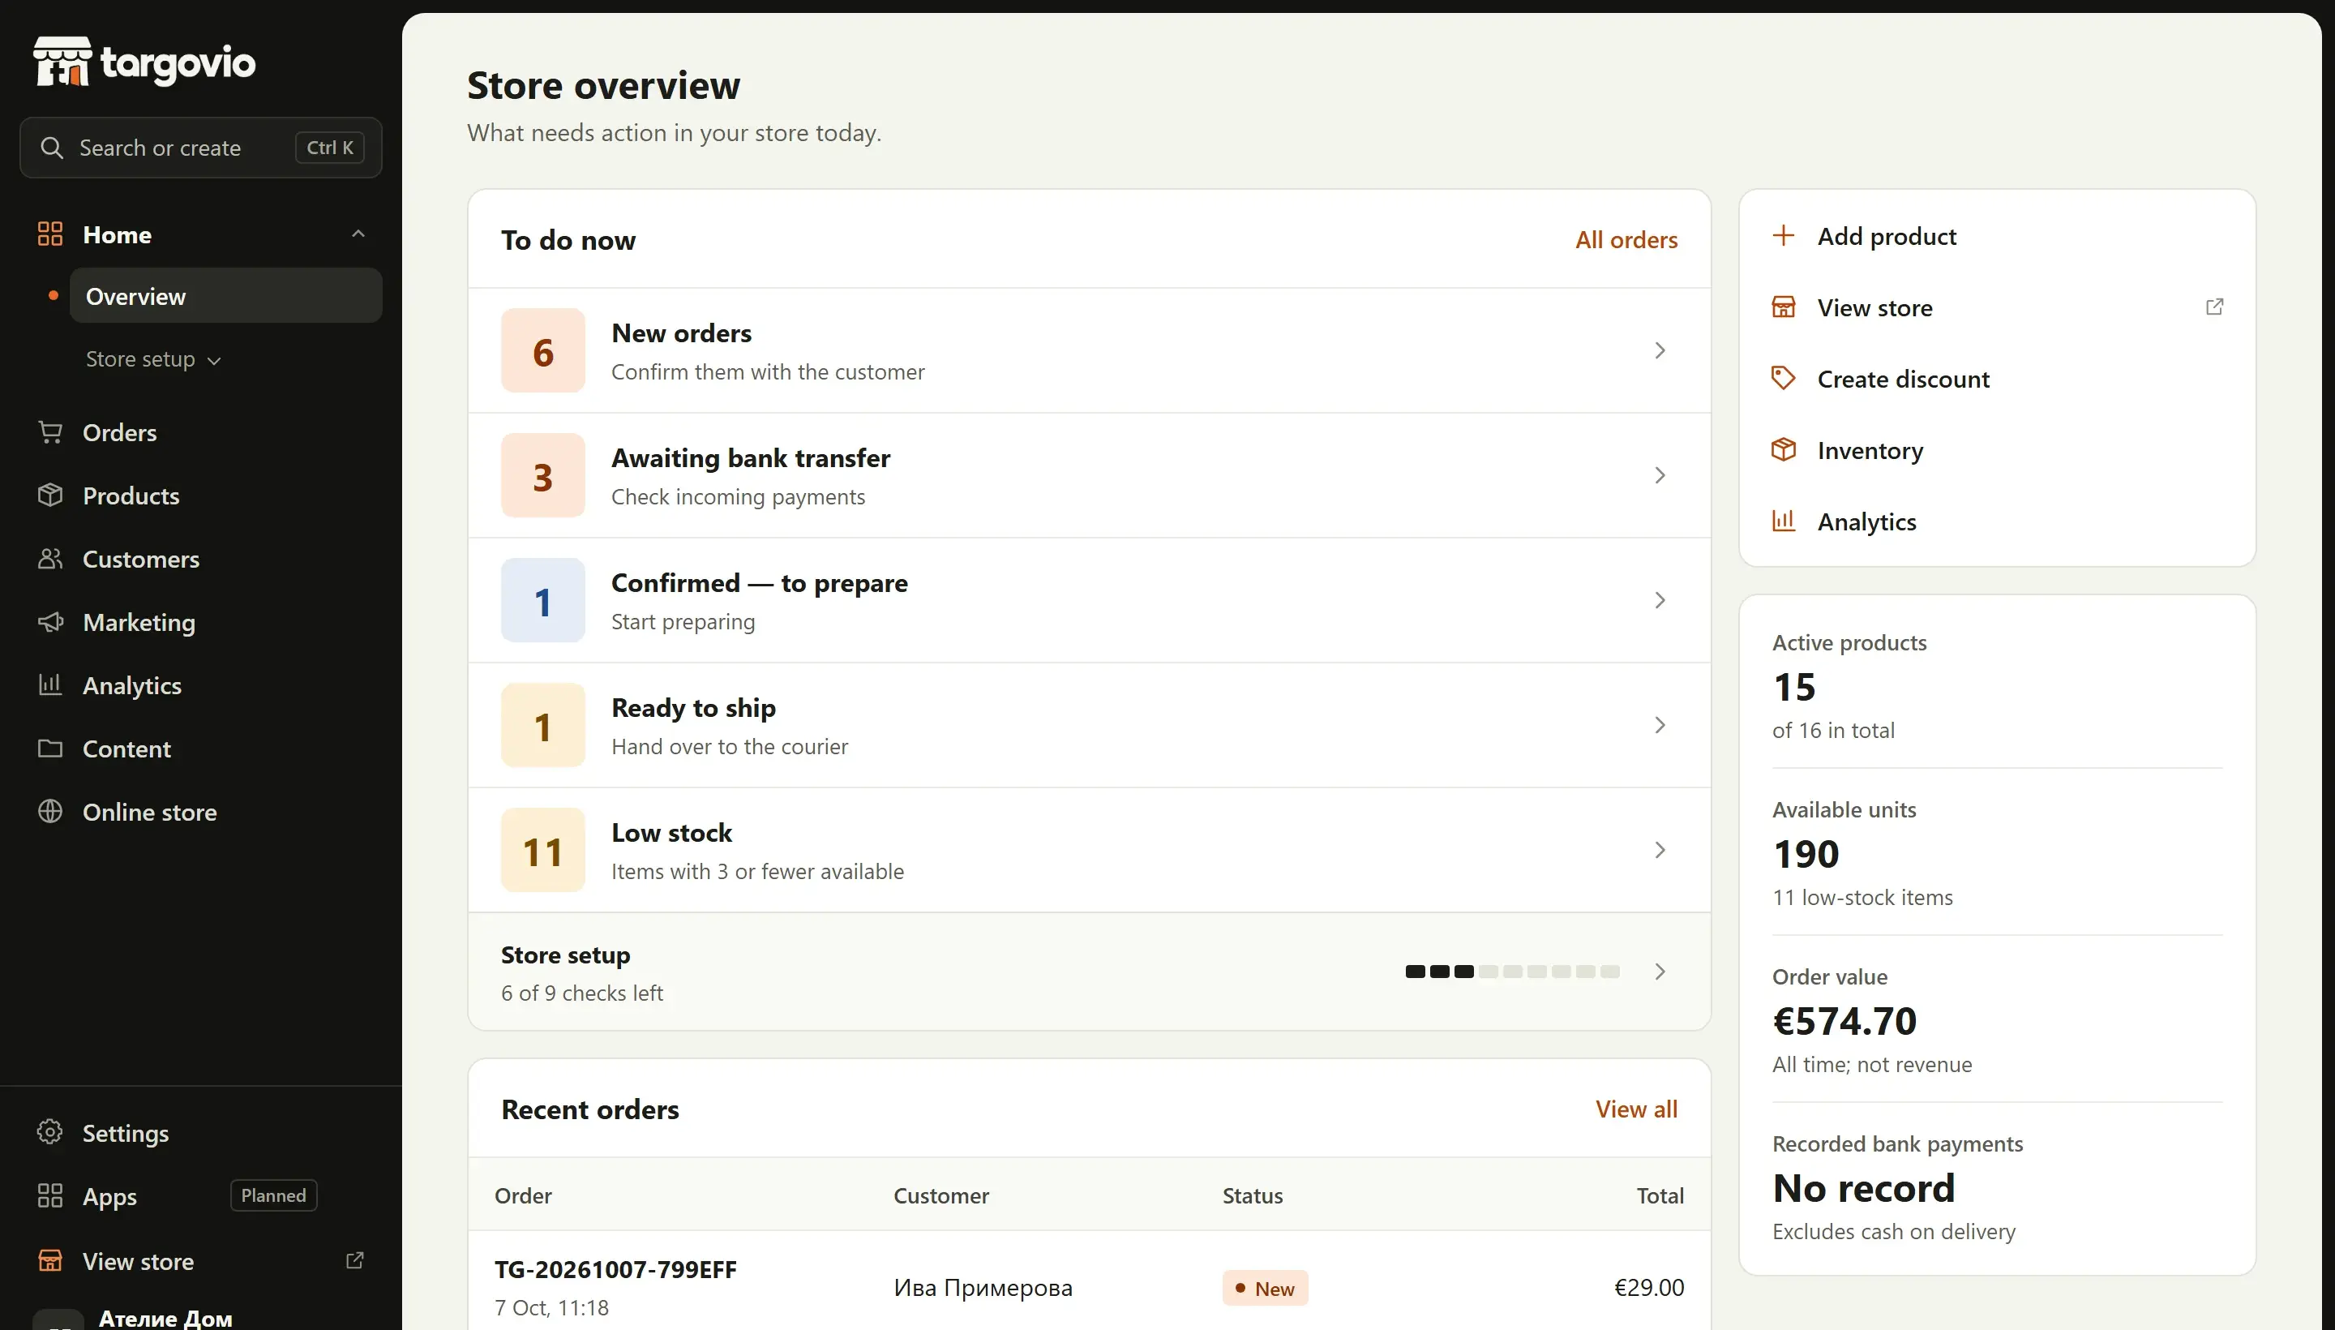Image resolution: width=2335 pixels, height=1330 pixels.
Task: Click the Ctrl K shortcut hint
Action: 330,148
